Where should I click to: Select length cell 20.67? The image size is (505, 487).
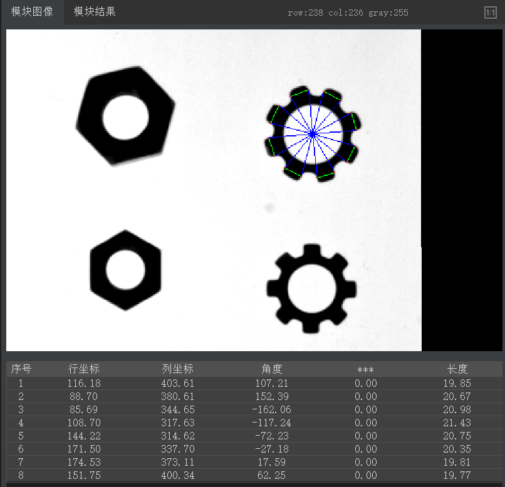click(x=457, y=397)
